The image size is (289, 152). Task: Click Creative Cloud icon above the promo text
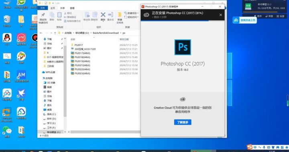[183, 99]
